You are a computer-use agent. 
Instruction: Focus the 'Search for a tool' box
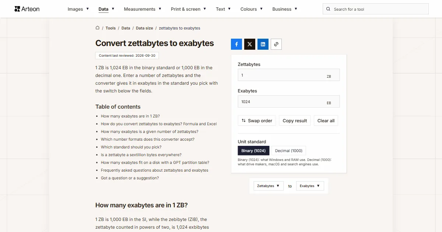[376, 9]
